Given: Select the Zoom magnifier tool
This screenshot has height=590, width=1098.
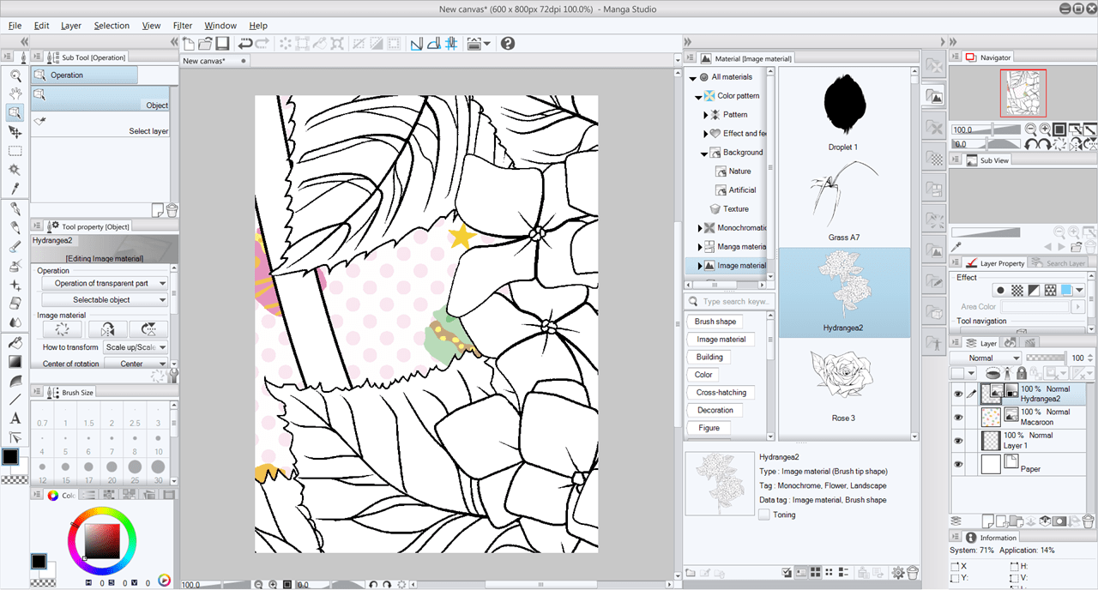Looking at the screenshot, I should [15, 75].
